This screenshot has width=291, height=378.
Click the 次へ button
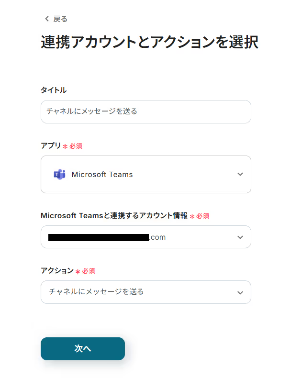tap(83, 349)
